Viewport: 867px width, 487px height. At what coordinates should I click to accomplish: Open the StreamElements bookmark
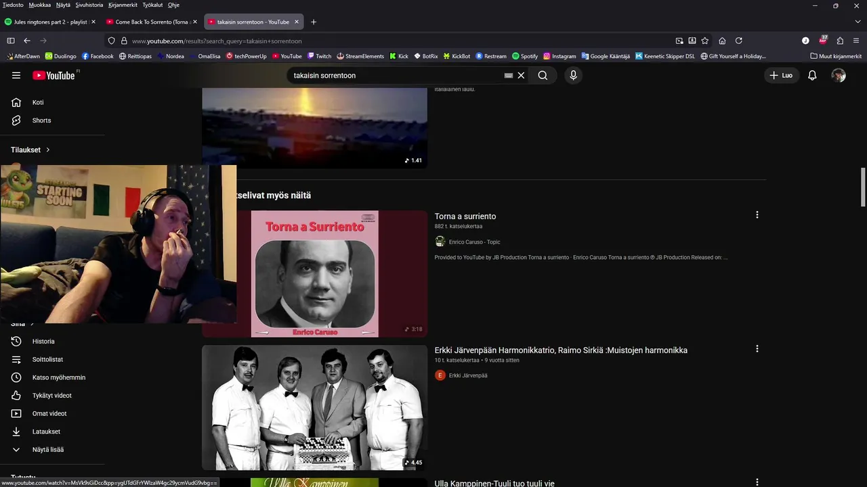coord(360,56)
